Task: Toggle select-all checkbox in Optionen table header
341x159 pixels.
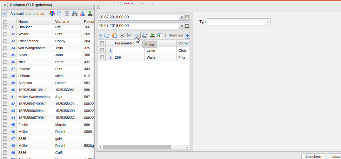Action: click(5, 22)
